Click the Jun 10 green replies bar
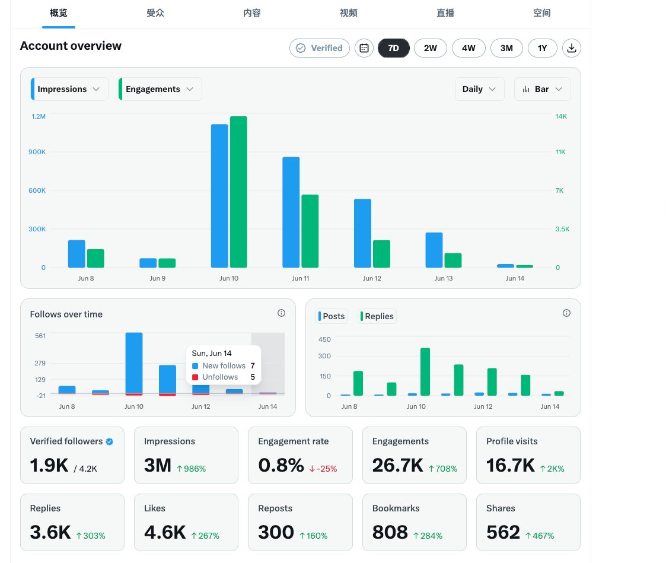 coord(425,372)
